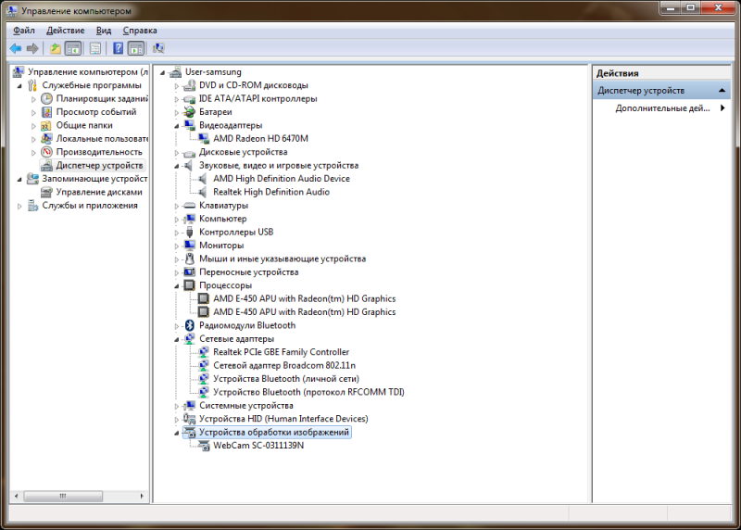Click the Scan for hardware changes icon

158,48
